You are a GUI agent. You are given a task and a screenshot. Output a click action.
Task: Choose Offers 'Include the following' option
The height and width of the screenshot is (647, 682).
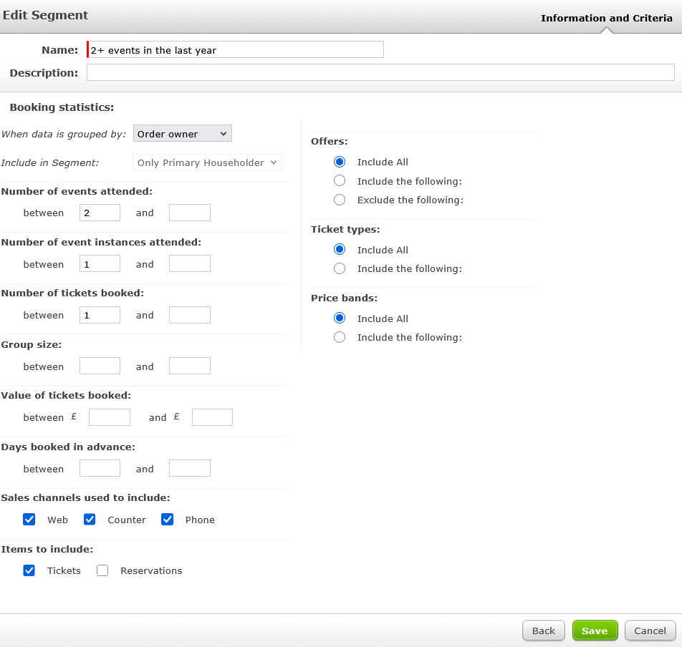tap(340, 181)
